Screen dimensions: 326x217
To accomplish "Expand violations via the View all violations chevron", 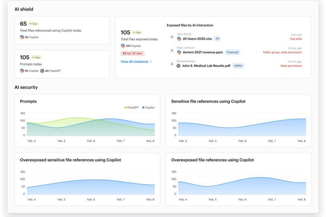I will tap(151, 61).
